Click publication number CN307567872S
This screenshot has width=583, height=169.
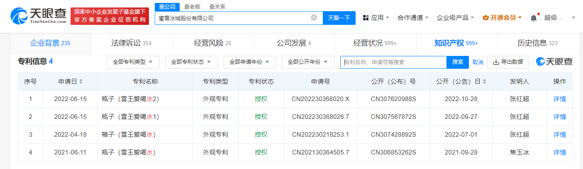coord(393,117)
